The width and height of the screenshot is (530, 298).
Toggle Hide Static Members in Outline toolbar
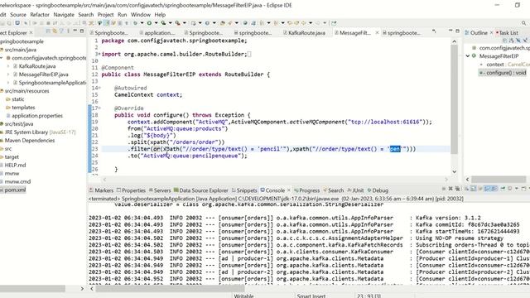click(x=525, y=41)
